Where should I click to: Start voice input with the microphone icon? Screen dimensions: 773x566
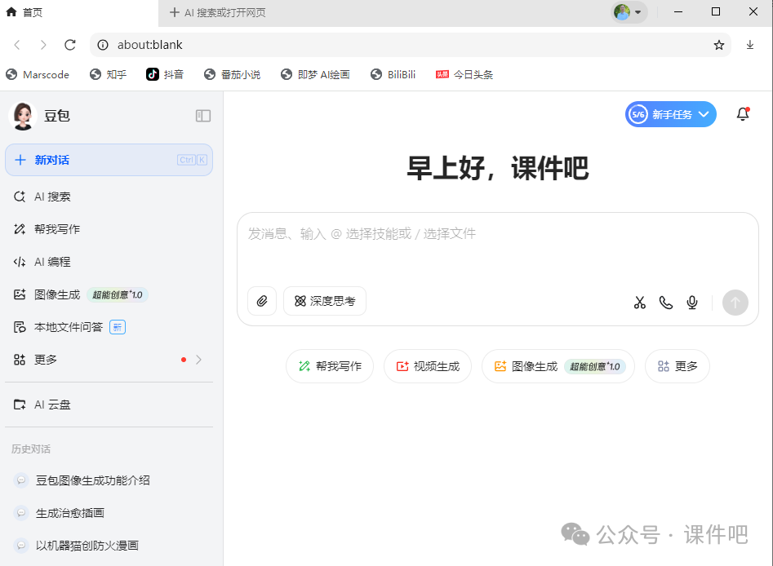(x=691, y=302)
